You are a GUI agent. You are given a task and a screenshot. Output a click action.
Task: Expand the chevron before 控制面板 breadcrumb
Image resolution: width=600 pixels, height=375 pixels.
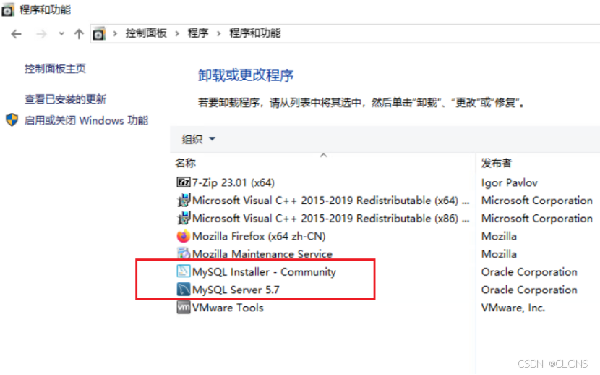click(x=115, y=34)
